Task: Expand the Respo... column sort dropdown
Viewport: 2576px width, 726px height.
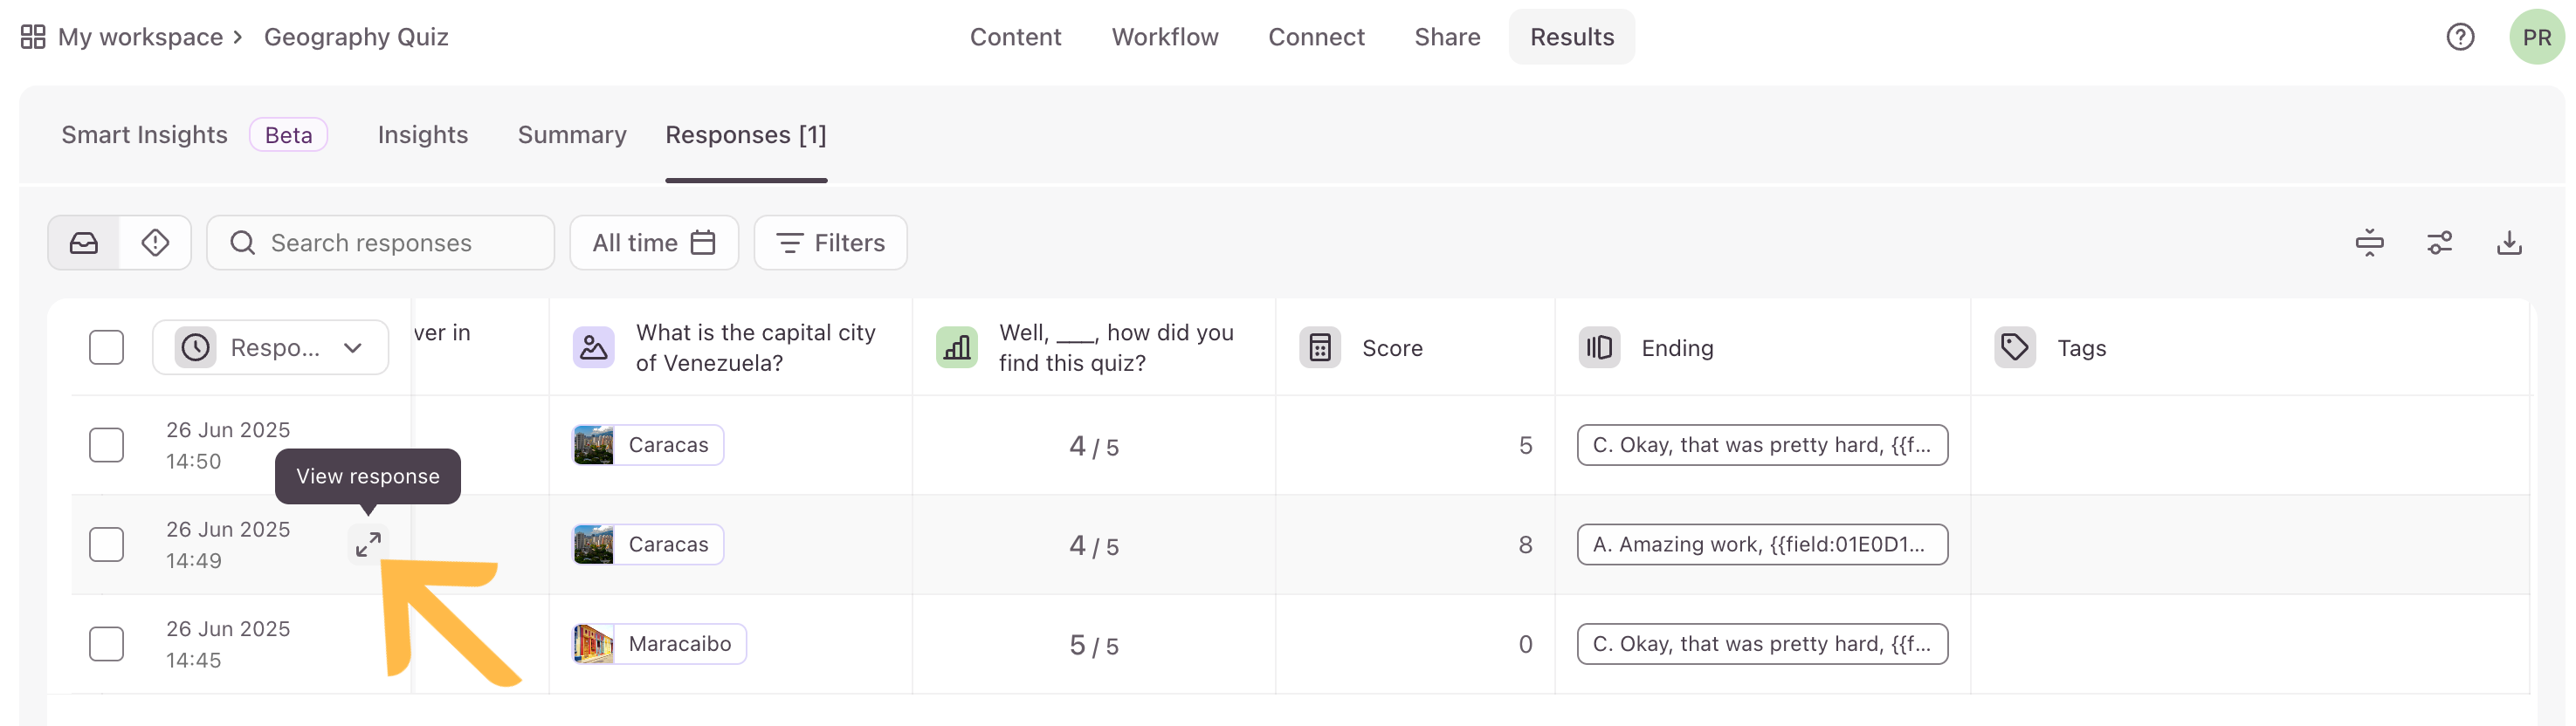Action: pyautogui.click(x=270, y=347)
